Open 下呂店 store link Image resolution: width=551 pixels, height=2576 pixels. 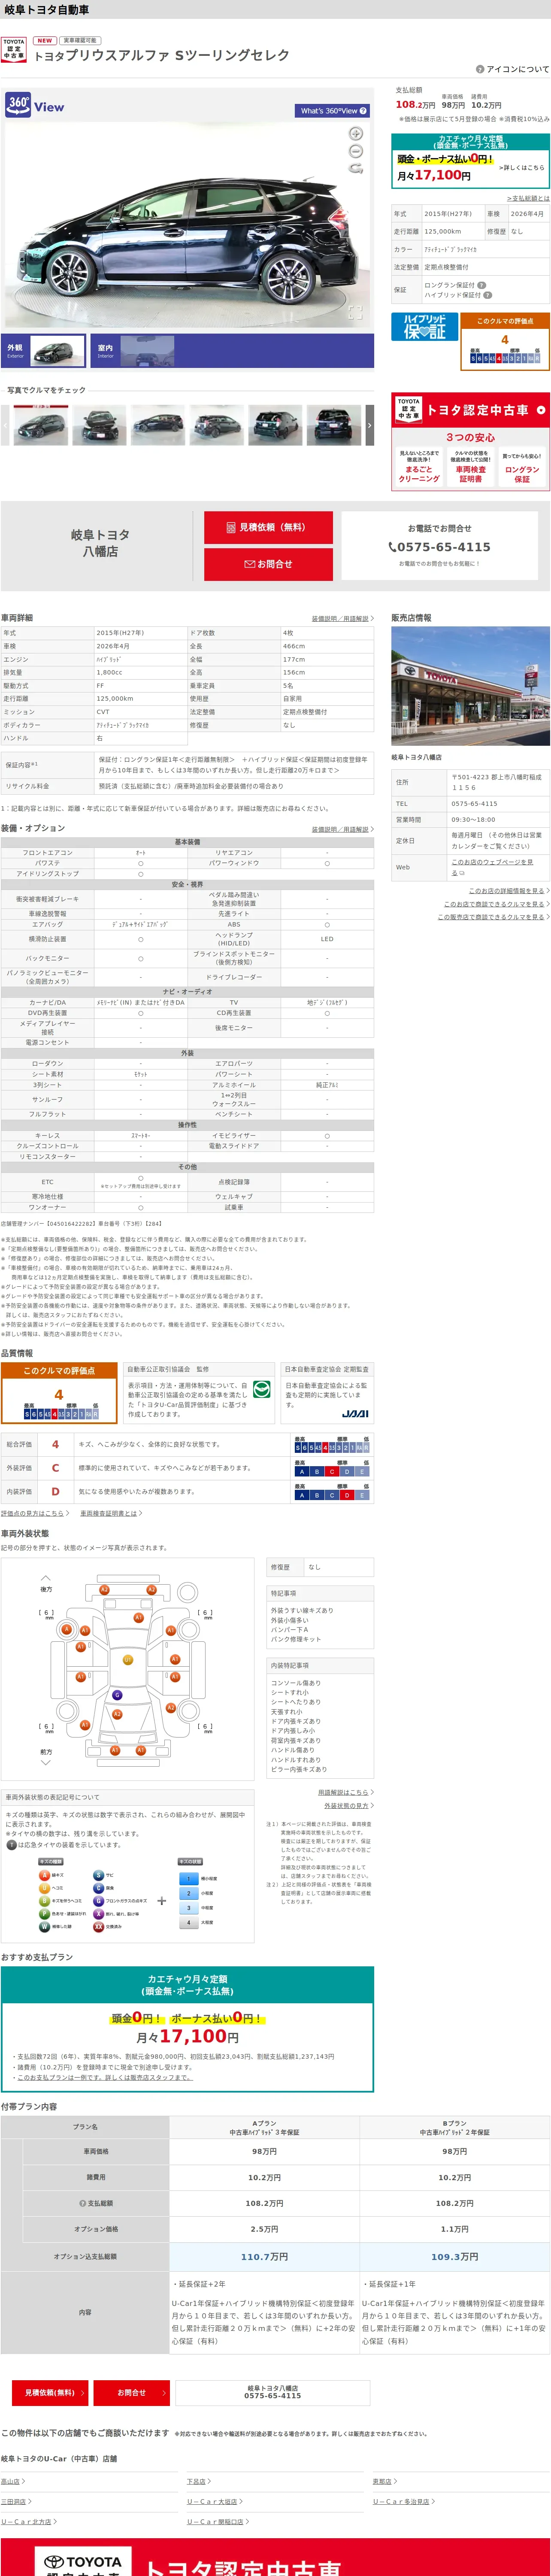199,2481
